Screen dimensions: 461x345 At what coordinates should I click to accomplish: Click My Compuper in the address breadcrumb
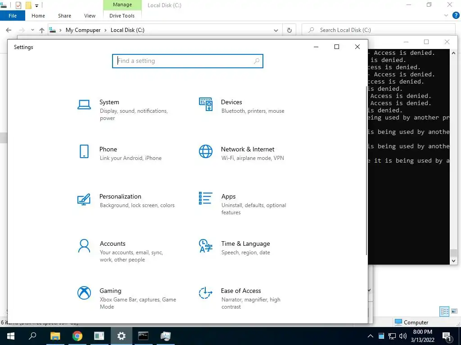click(x=83, y=30)
